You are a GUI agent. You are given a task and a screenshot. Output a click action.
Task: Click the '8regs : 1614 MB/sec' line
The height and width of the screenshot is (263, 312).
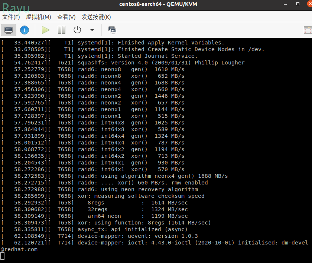[94, 203]
